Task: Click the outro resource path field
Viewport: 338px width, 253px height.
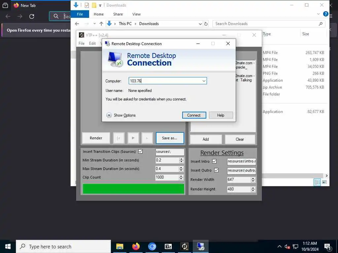Action: tap(241, 170)
